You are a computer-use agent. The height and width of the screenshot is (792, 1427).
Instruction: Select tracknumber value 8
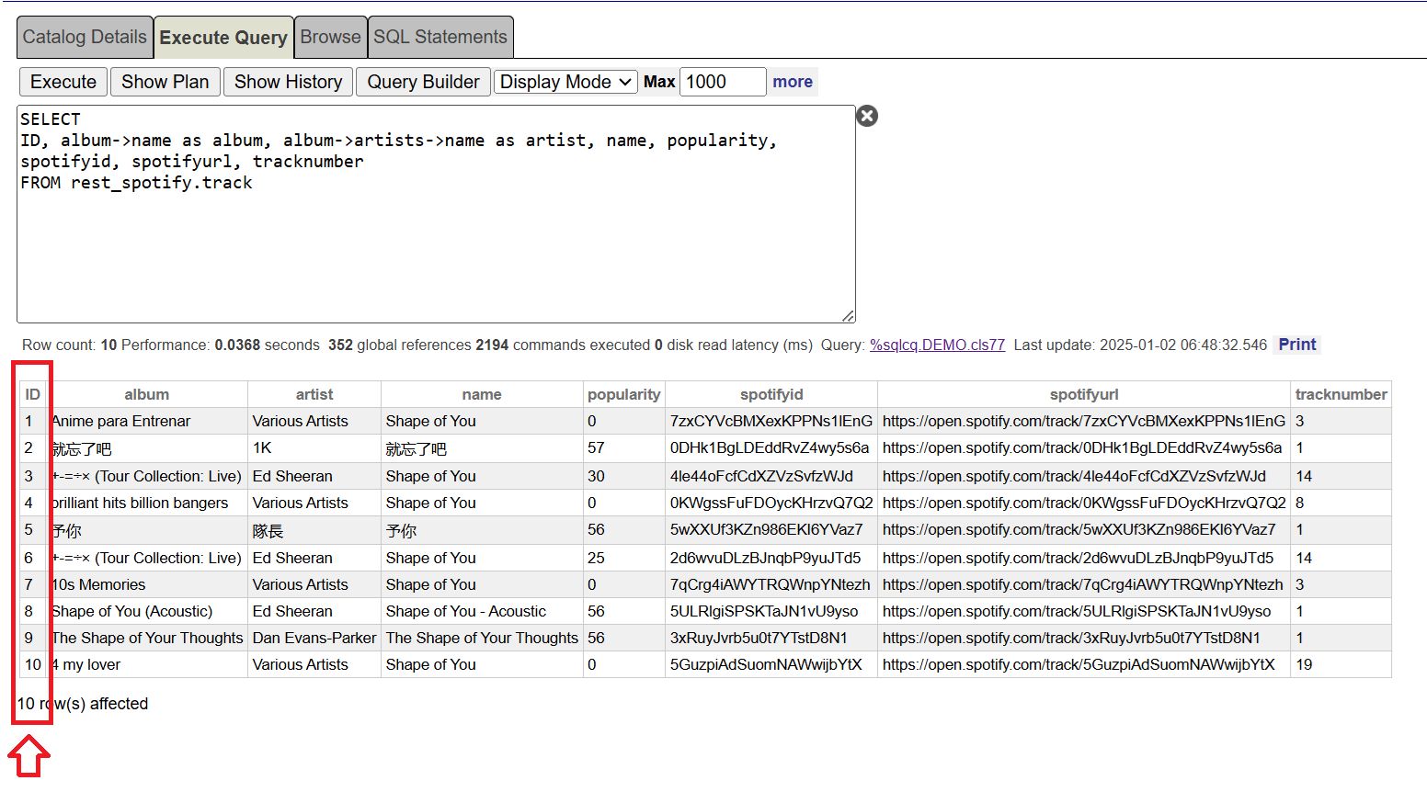pos(1341,503)
